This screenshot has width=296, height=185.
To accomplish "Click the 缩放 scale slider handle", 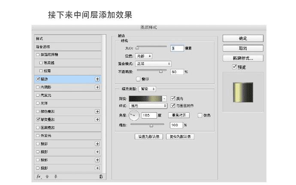I will 151,125.
